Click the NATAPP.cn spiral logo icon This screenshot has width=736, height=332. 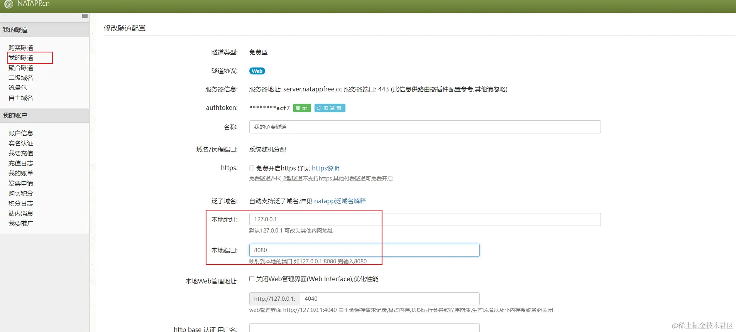(x=8, y=4)
